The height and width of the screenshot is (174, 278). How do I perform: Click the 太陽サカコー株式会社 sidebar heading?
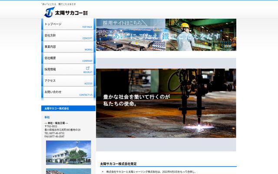68,108
